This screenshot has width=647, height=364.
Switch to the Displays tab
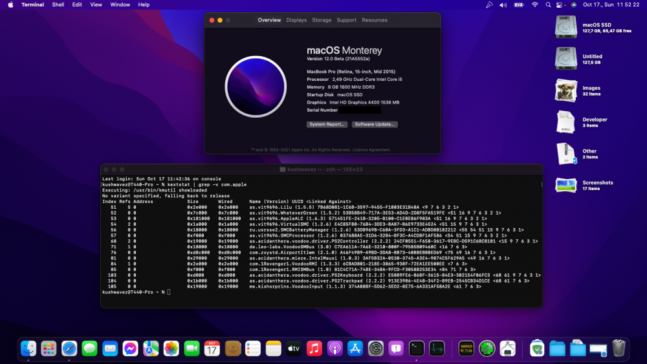(x=296, y=20)
